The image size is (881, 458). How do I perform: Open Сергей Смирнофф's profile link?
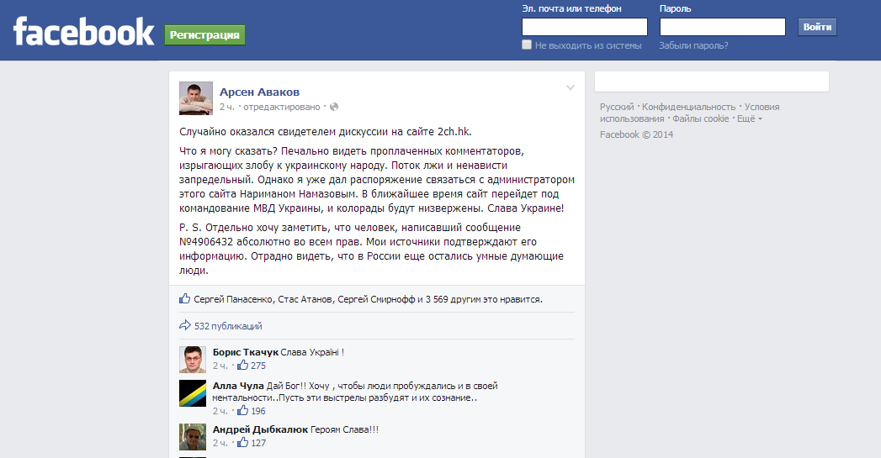coord(376,300)
